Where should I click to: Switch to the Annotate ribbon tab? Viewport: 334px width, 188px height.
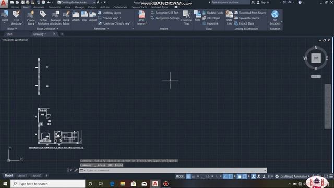(x=39, y=7)
